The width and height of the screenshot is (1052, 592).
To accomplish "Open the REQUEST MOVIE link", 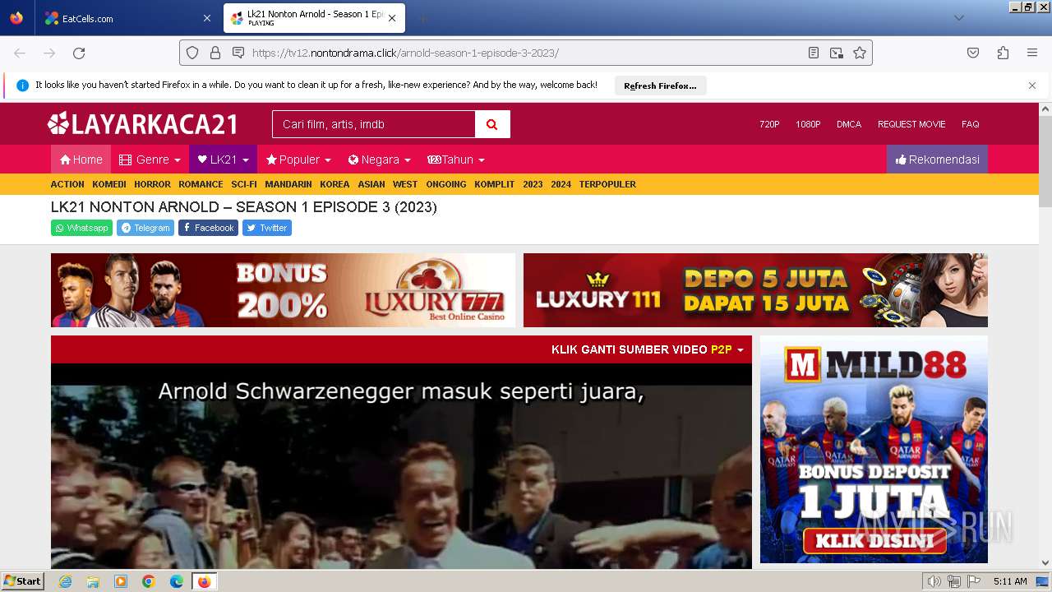I will coord(911,124).
